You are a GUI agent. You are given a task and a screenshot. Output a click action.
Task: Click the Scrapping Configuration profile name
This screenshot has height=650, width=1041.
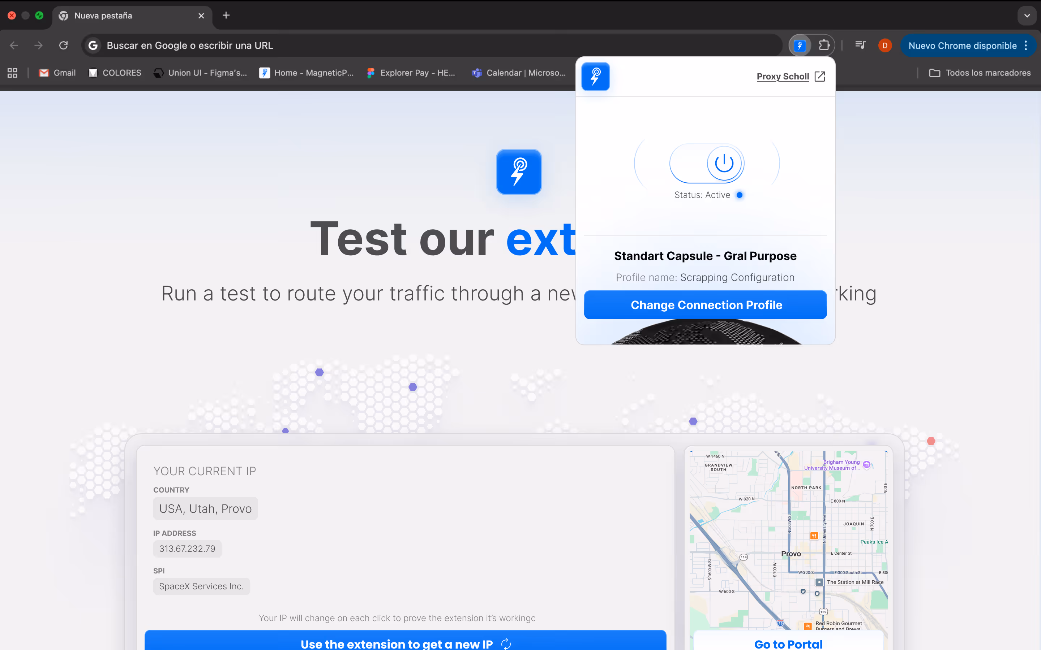pos(737,278)
